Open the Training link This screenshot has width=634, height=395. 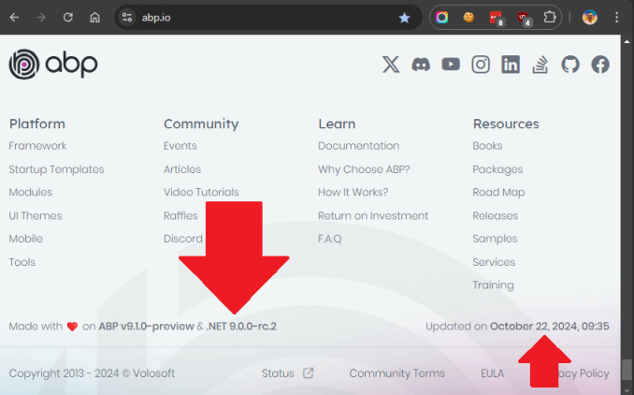click(x=494, y=285)
